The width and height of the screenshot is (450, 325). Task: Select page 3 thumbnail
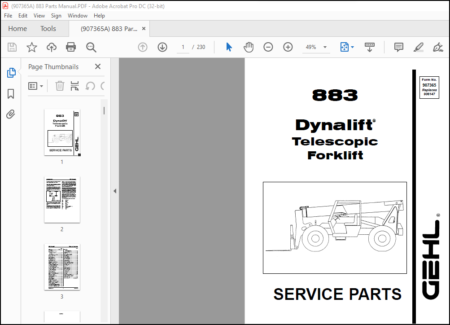click(62, 267)
